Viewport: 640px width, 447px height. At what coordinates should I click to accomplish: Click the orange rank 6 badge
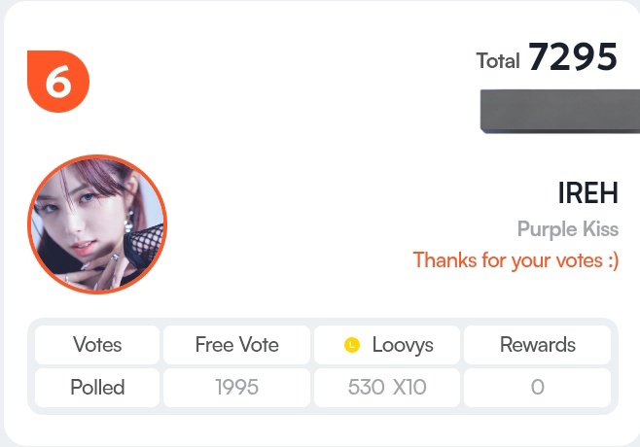click(x=58, y=82)
